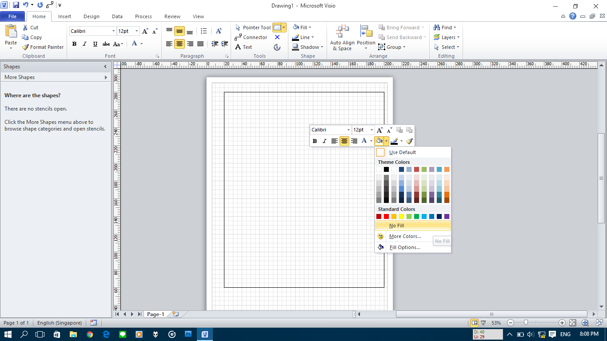Open Photoshop from the taskbar
This screenshot has width=607, height=341.
[x=188, y=334]
